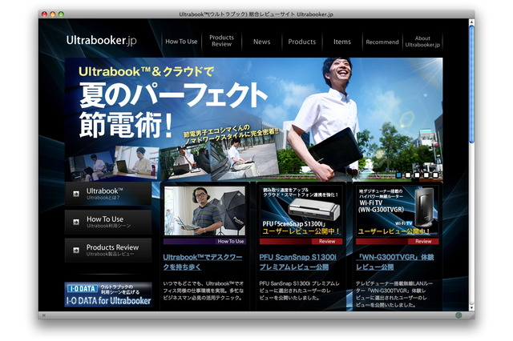Image resolution: width=513 pixels, height=341 pixels.
Task: Select the fourth carousel indicator dot
Action: [x=426, y=175]
